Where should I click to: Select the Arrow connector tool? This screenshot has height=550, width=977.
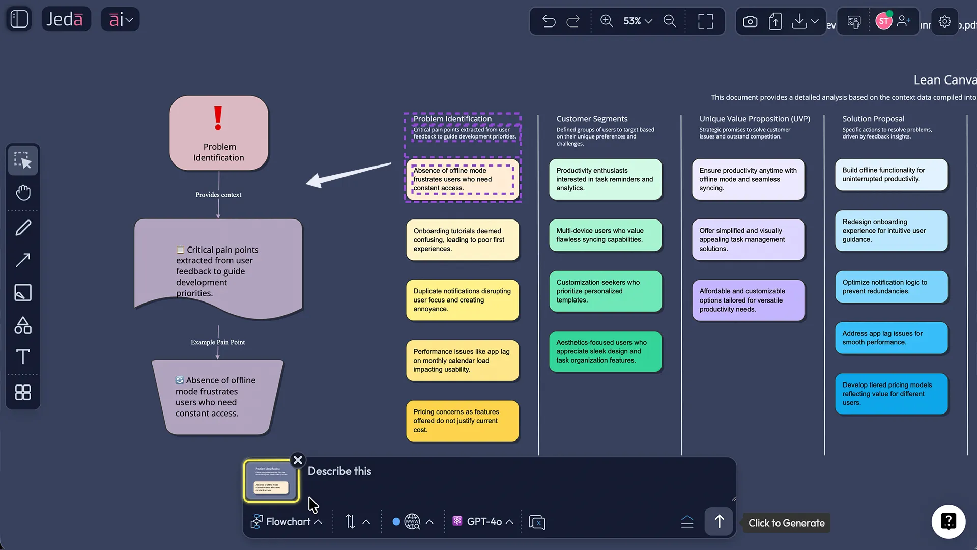pos(22,260)
